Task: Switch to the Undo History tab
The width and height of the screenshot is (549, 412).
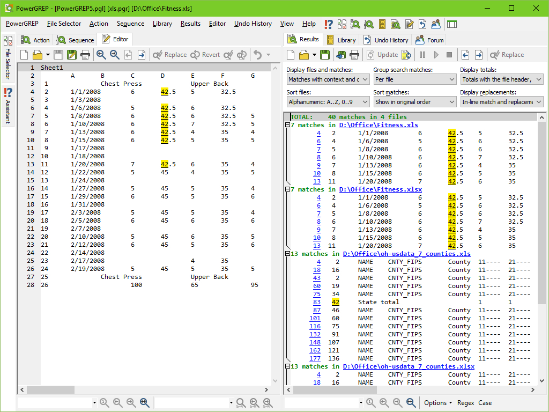Action: coord(386,40)
